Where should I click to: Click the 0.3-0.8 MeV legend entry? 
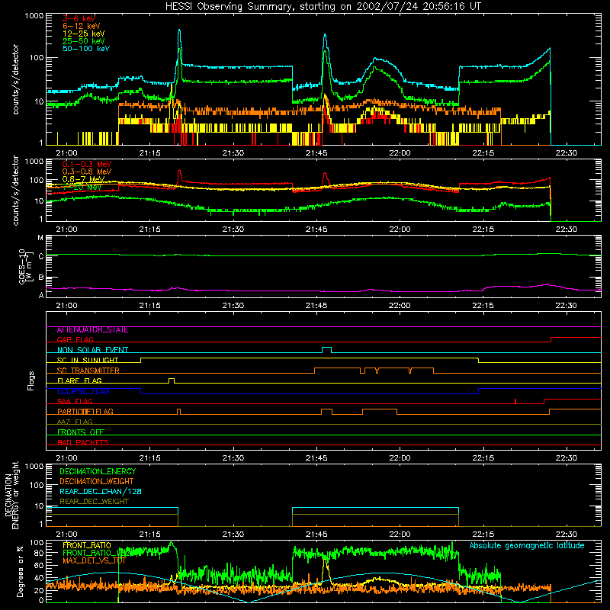87,172
